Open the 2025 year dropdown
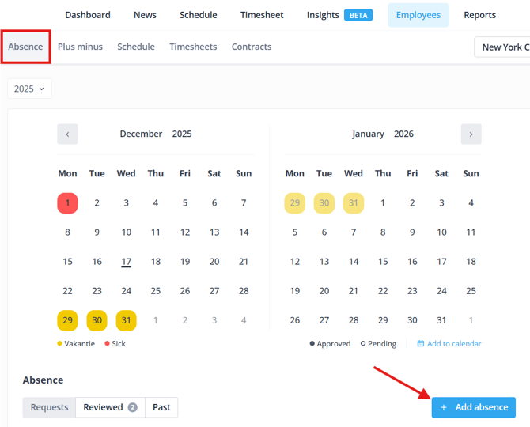This screenshot has width=530, height=427. tap(29, 89)
